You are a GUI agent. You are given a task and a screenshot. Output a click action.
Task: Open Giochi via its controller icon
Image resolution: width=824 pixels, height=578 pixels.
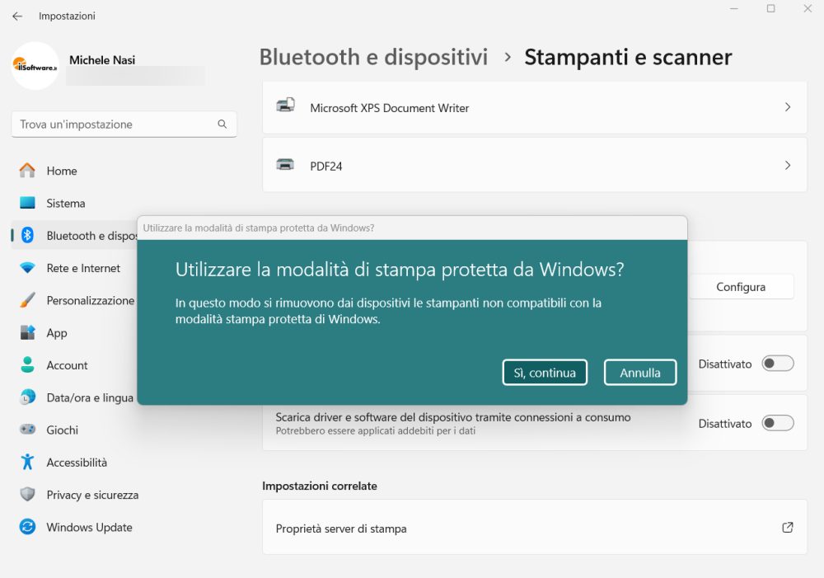click(27, 430)
